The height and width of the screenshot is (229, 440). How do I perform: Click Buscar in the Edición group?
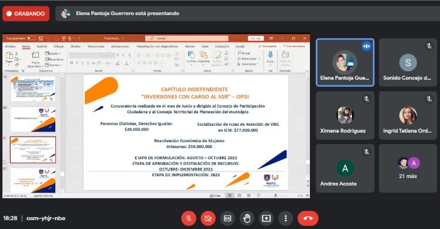click(x=244, y=53)
